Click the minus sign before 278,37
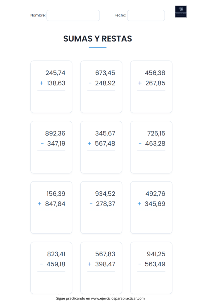 91,204
